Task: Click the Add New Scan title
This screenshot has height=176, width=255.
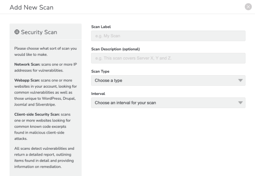Action: coord(31,7)
